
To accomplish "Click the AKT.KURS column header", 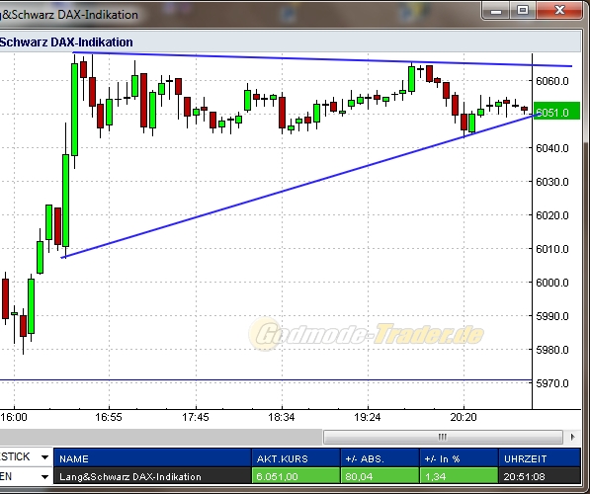I will (295, 458).
